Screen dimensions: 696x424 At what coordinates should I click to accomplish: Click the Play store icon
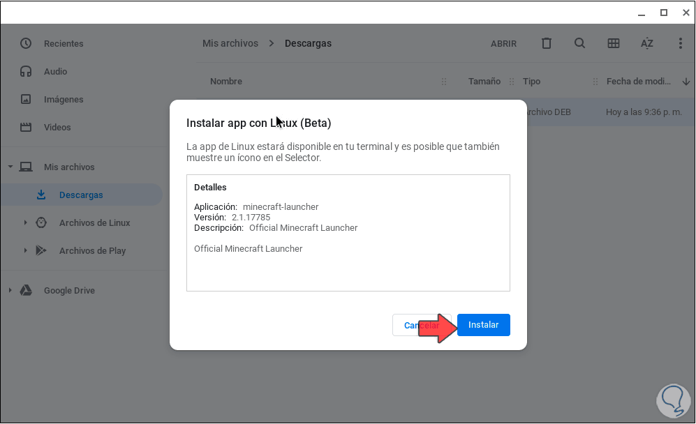(x=41, y=250)
